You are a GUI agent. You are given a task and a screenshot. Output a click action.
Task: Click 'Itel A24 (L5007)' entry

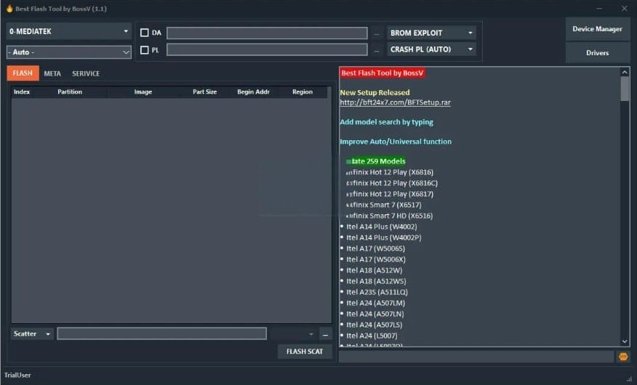(x=372, y=336)
